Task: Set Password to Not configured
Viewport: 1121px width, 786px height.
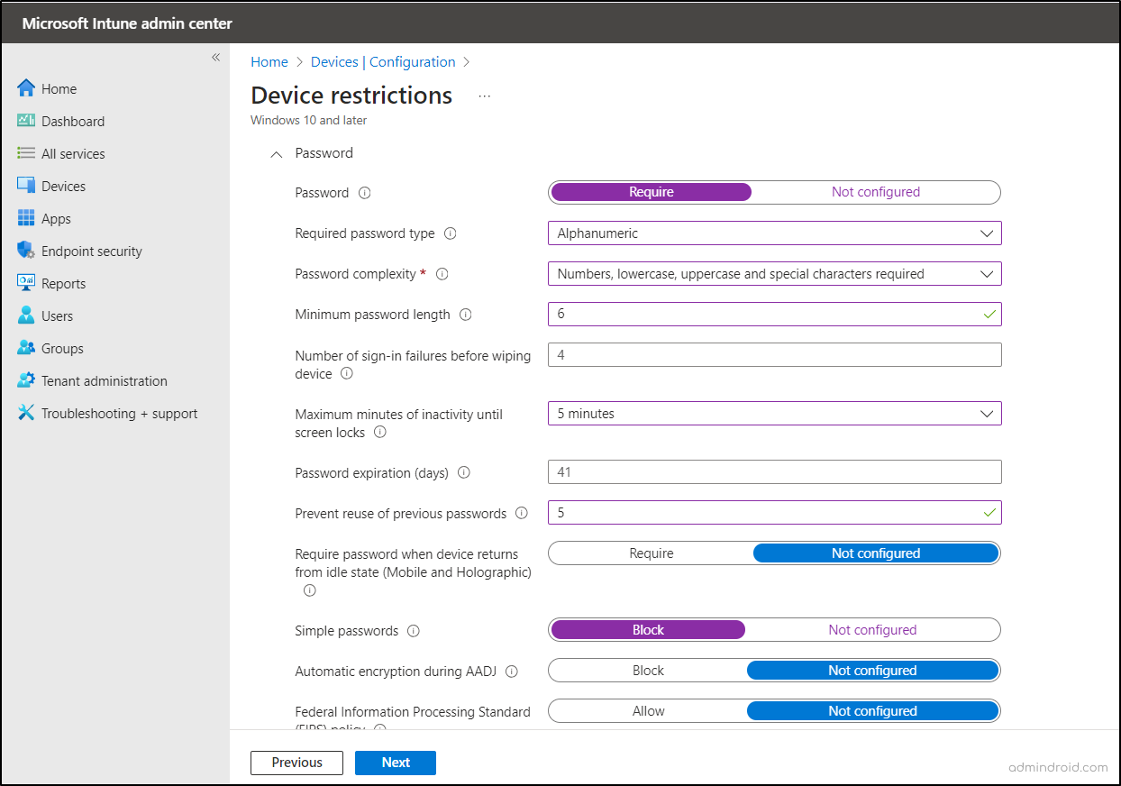Action: click(x=875, y=192)
